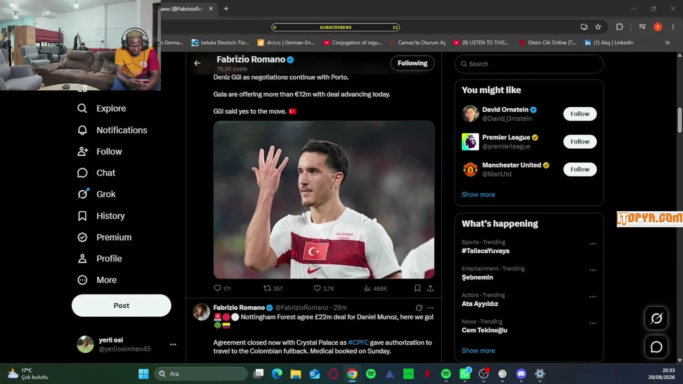Open the Conjugation of regular verbs bookmark
Viewport: 683px width, 384px height.
(x=352, y=43)
